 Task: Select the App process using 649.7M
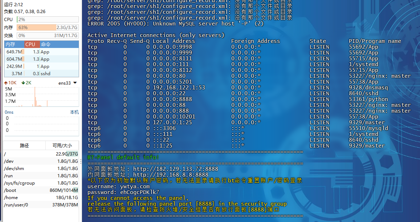41,52
